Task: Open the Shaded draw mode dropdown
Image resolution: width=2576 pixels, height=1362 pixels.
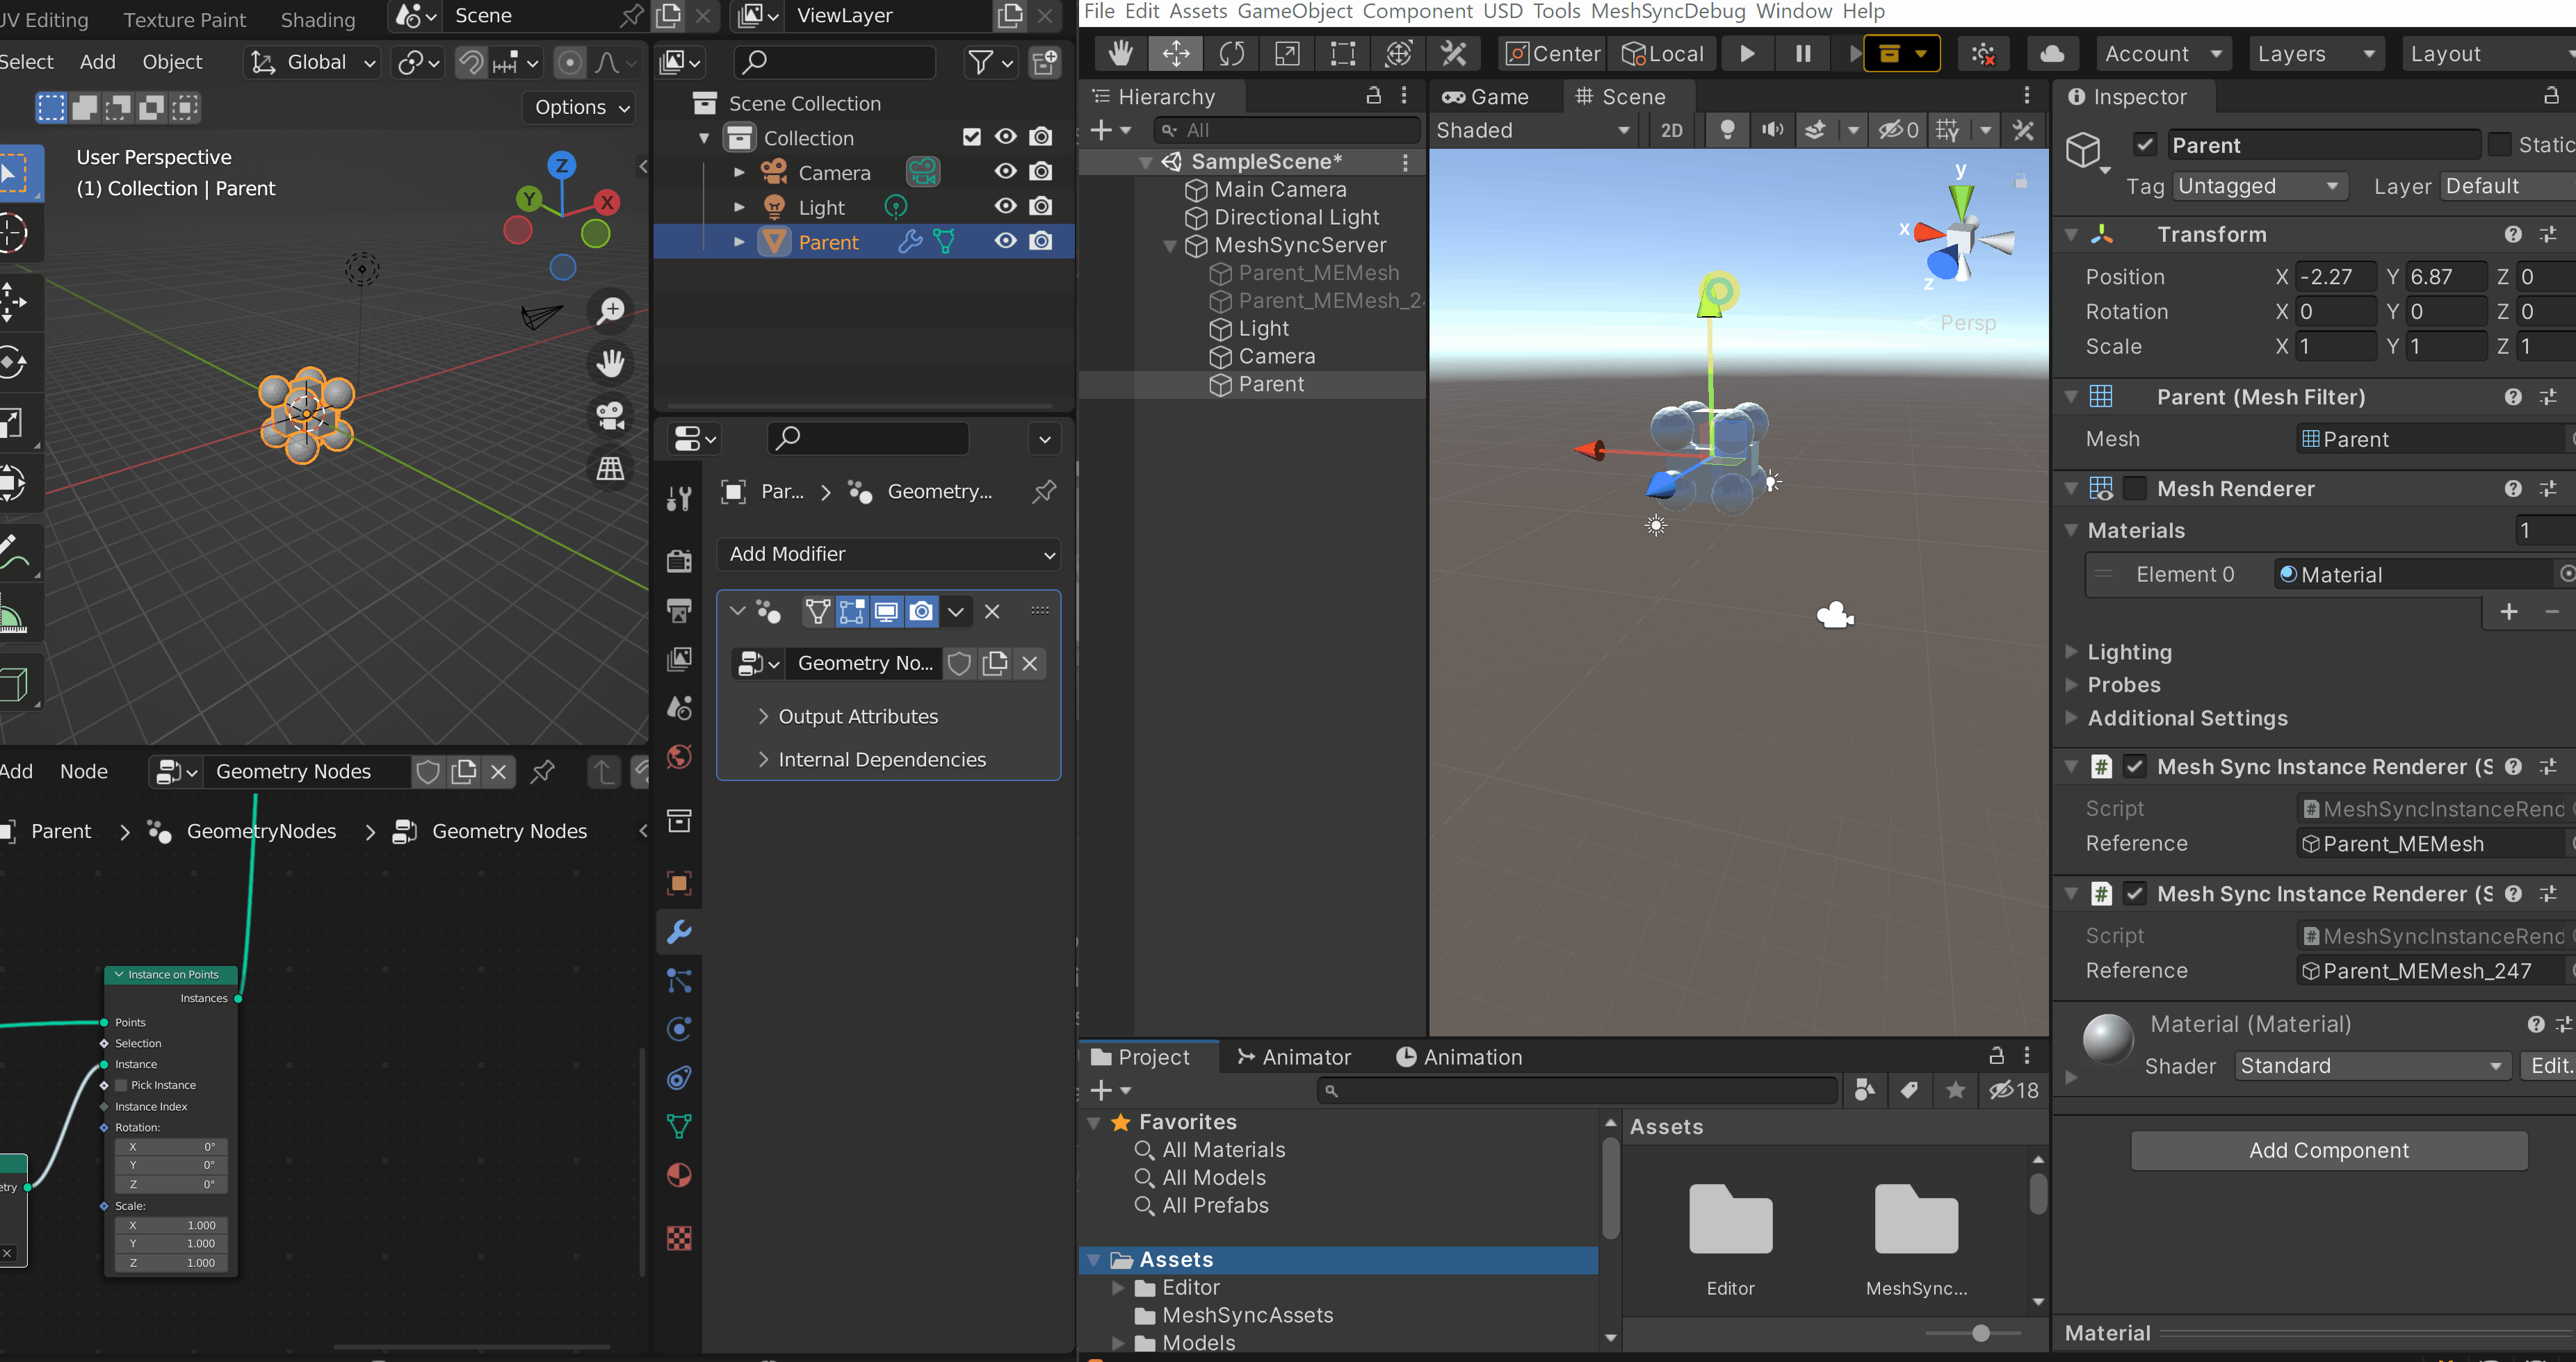Action: point(1532,131)
